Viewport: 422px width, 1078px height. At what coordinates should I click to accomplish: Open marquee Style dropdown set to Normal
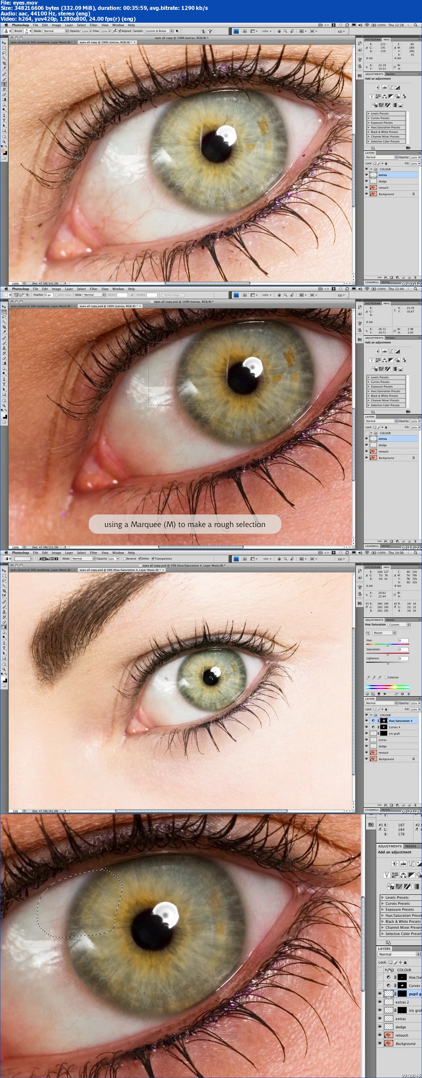click(x=94, y=295)
